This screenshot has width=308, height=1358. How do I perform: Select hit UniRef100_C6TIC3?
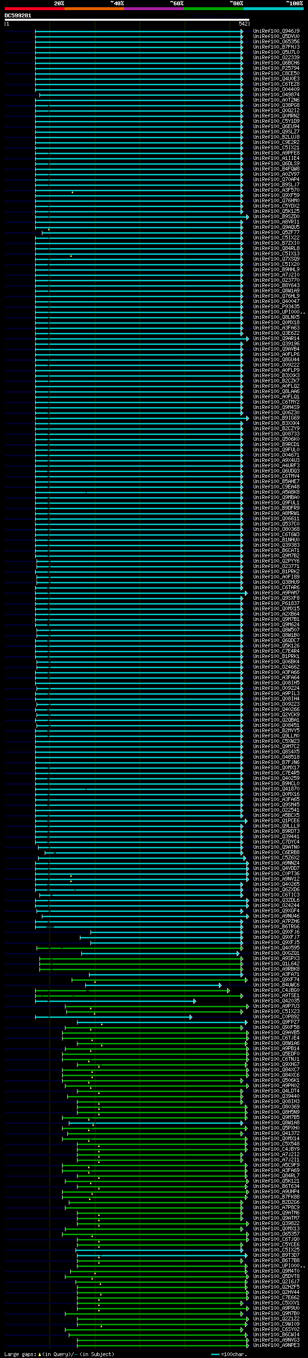click(x=276, y=895)
